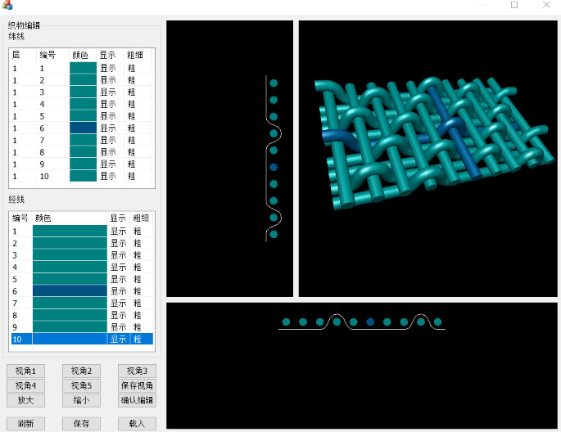561x432 pixels.
Task: Click the 编号 header in the 经线 table
Action: click(x=20, y=218)
